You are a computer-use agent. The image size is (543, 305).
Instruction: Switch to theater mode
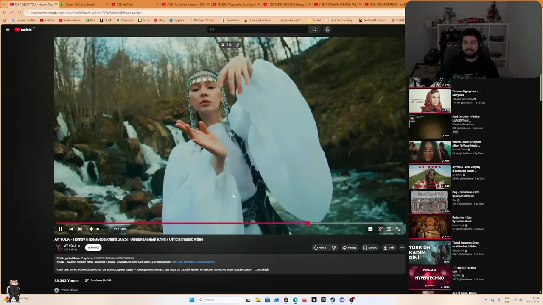click(x=389, y=229)
